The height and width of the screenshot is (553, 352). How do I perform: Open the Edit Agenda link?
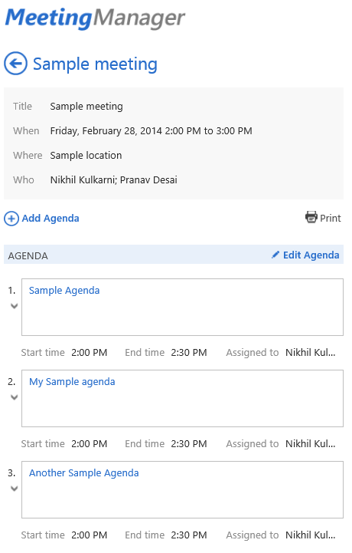pyautogui.click(x=311, y=255)
